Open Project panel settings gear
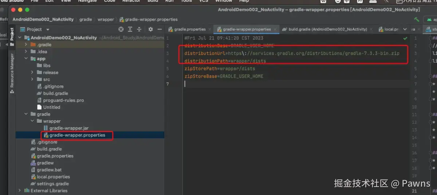437x195 pixels. click(150, 29)
